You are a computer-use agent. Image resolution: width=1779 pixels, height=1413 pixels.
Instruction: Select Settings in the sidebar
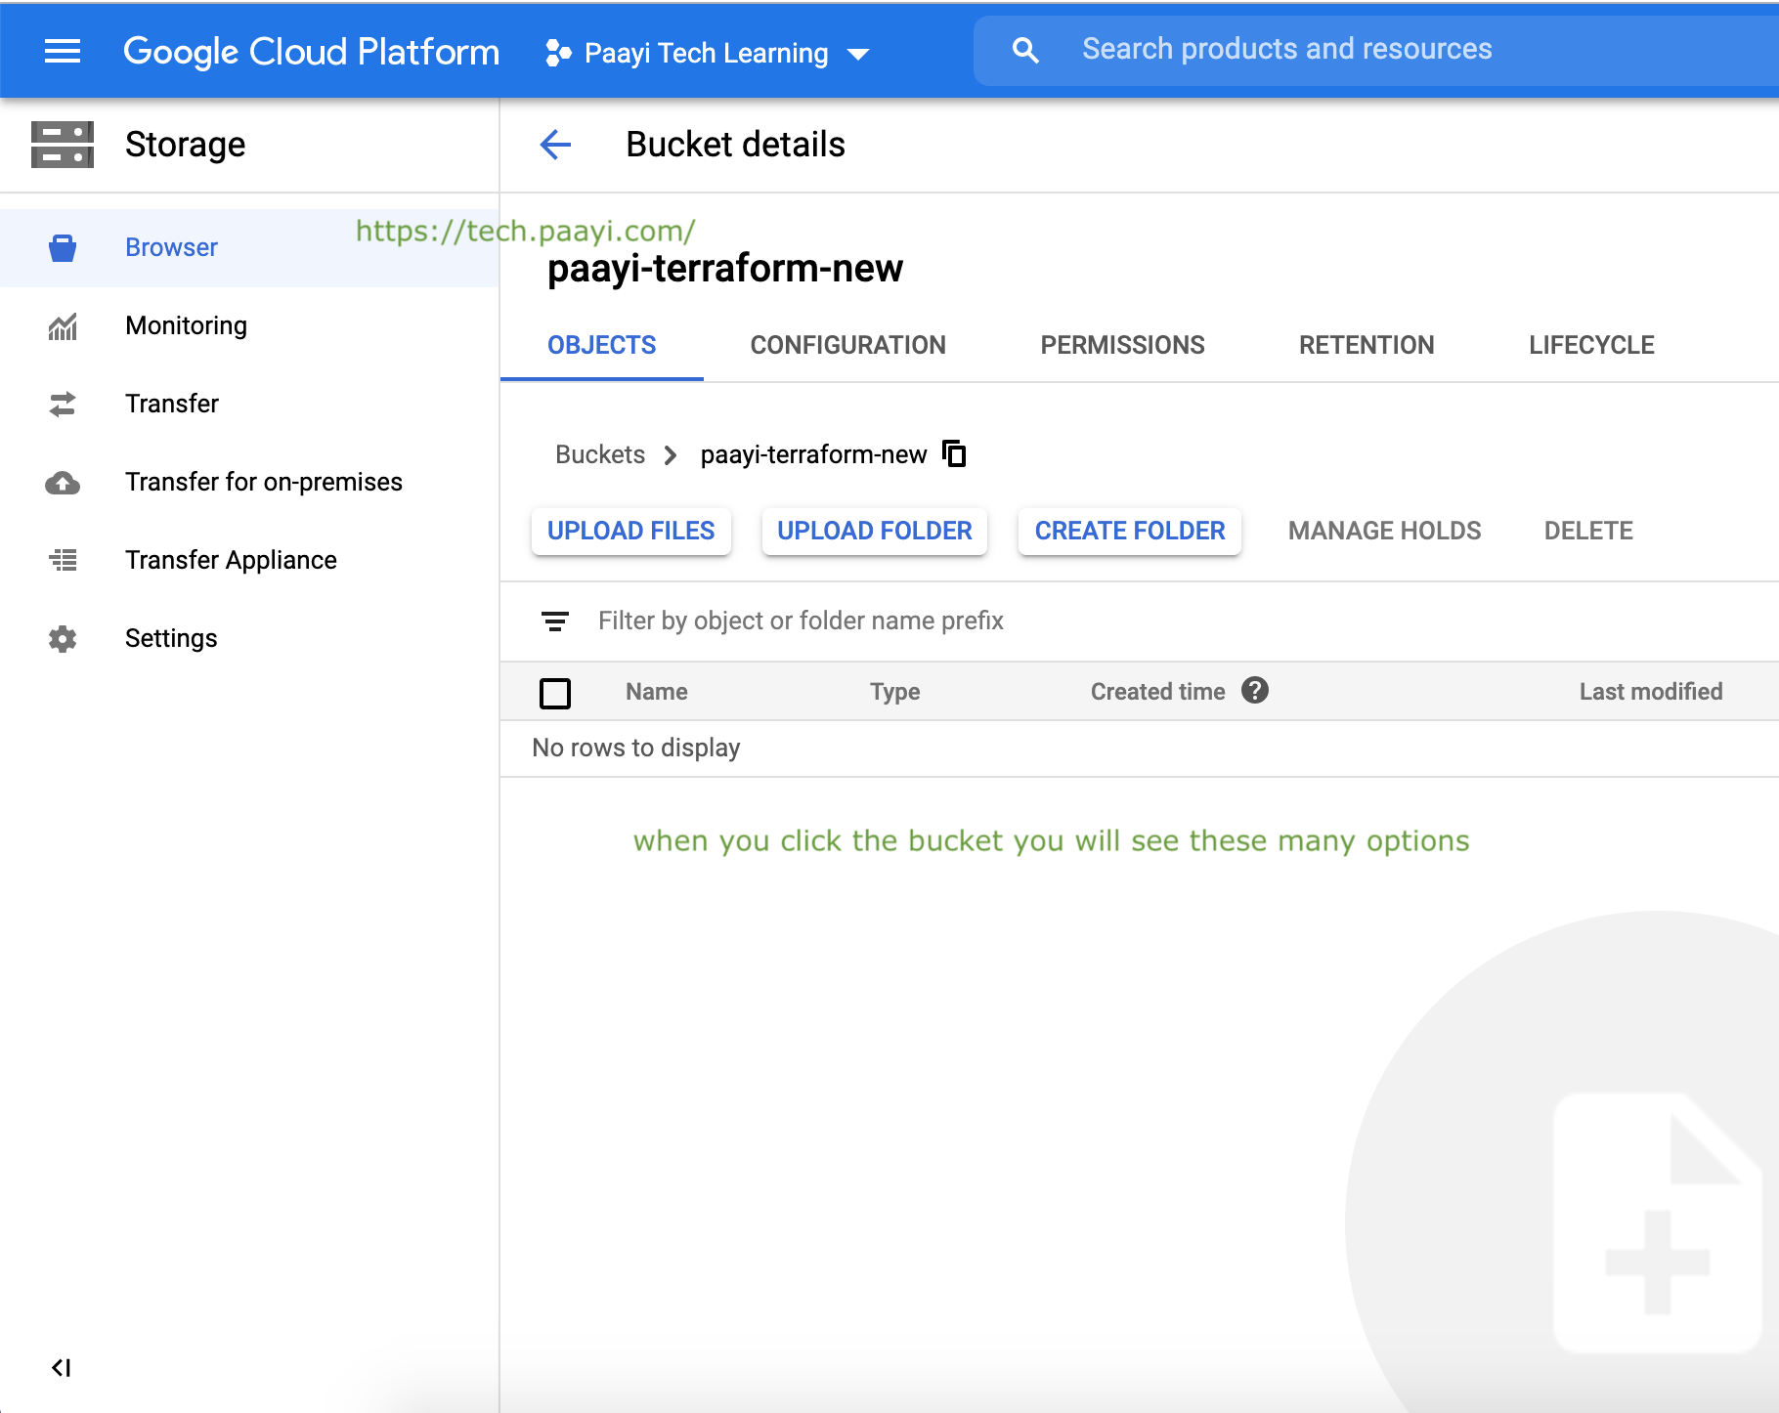pos(249,639)
